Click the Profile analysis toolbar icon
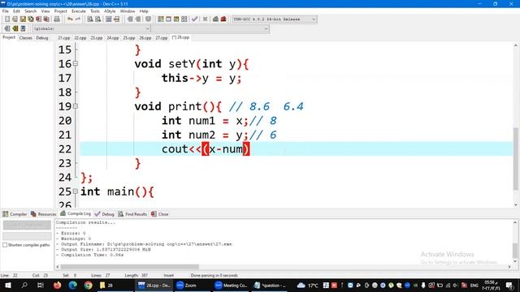The height and width of the screenshot is (292, 520). tap(215, 19)
